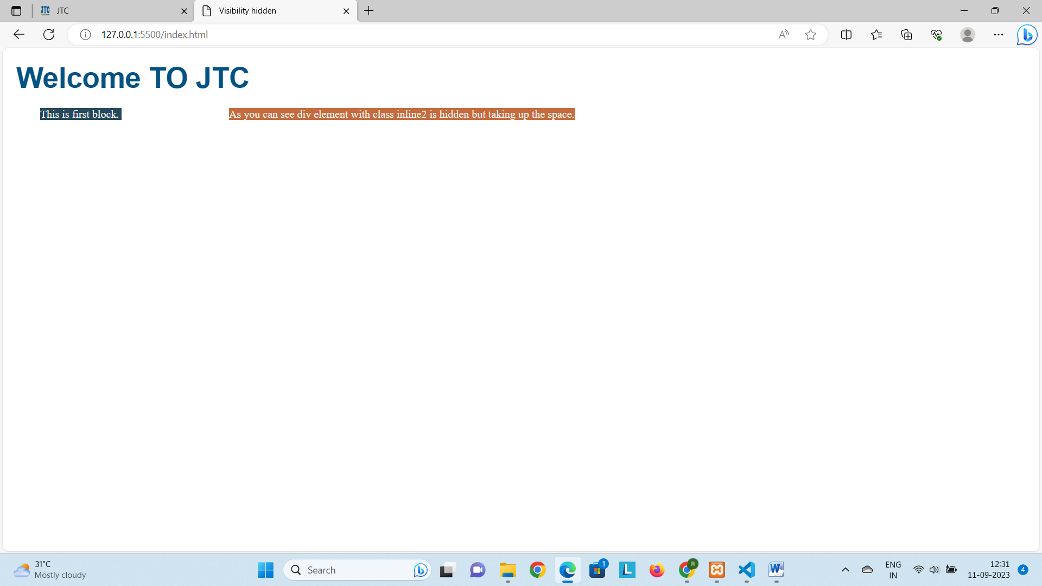Image resolution: width=1042 pixels, height=586 pixels.
Task: Add this page to favorites
Action: 810,35
